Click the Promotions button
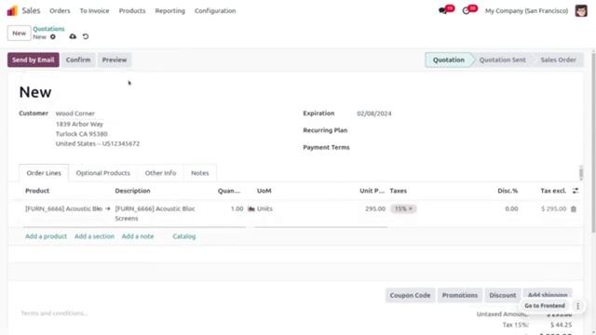Viewport: 596px width, 335px height. (x=459, y=295)
